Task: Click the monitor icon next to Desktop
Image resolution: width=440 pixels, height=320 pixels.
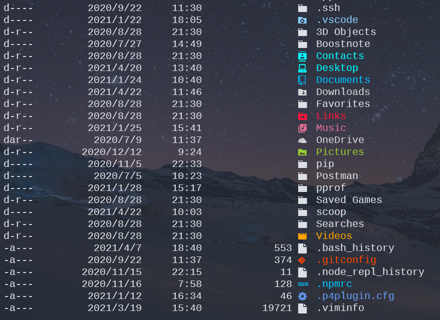Action: (303, 68)
